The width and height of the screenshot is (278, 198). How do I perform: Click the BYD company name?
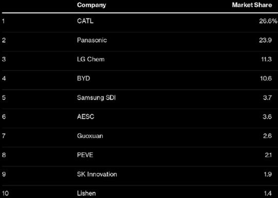coord(83,79)
